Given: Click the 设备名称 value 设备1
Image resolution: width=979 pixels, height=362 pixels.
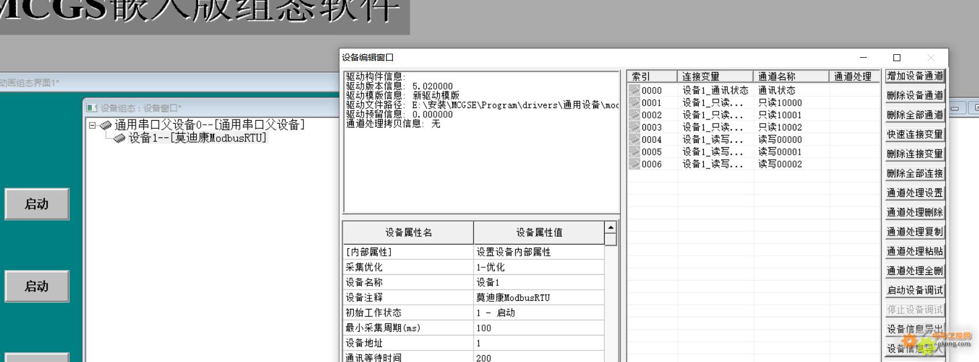Looking at the screenshot, I should click(539, 282).
